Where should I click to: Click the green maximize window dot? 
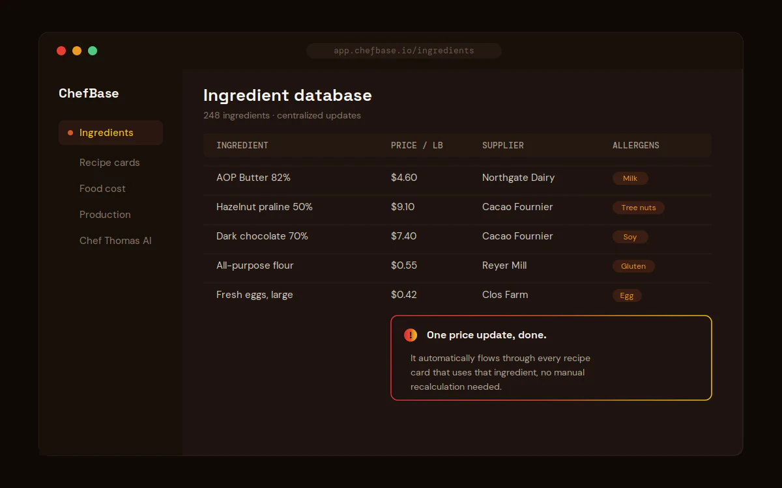coord(93,51)
